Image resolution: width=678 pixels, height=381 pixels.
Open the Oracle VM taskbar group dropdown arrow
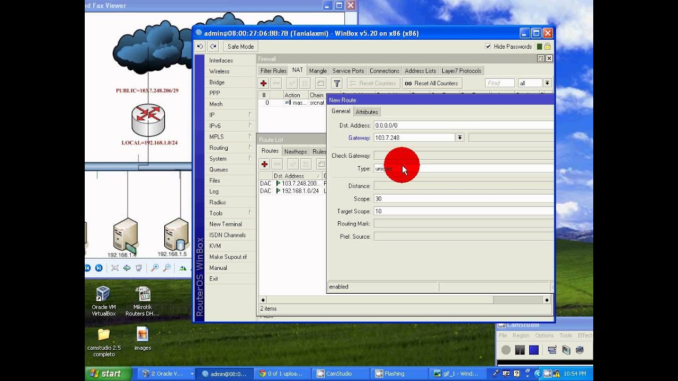(192, 374)
